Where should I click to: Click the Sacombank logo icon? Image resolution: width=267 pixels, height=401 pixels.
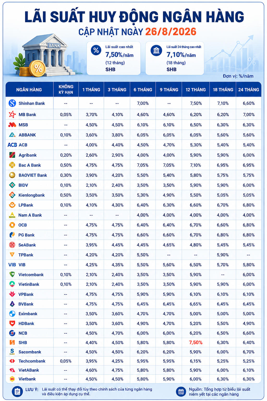12,352
